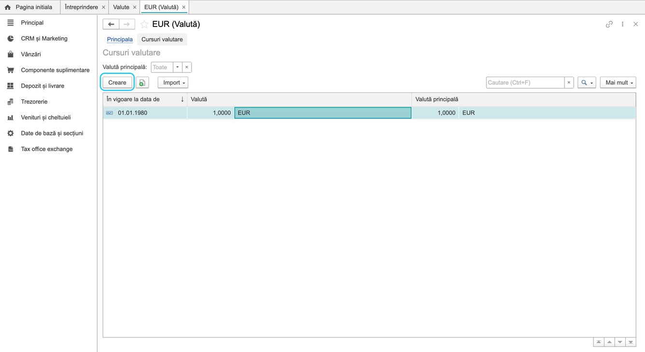The height and width of the screenshot is (352, 645).
Task: Click the Valută column header
Action: [x=300, y=99]
